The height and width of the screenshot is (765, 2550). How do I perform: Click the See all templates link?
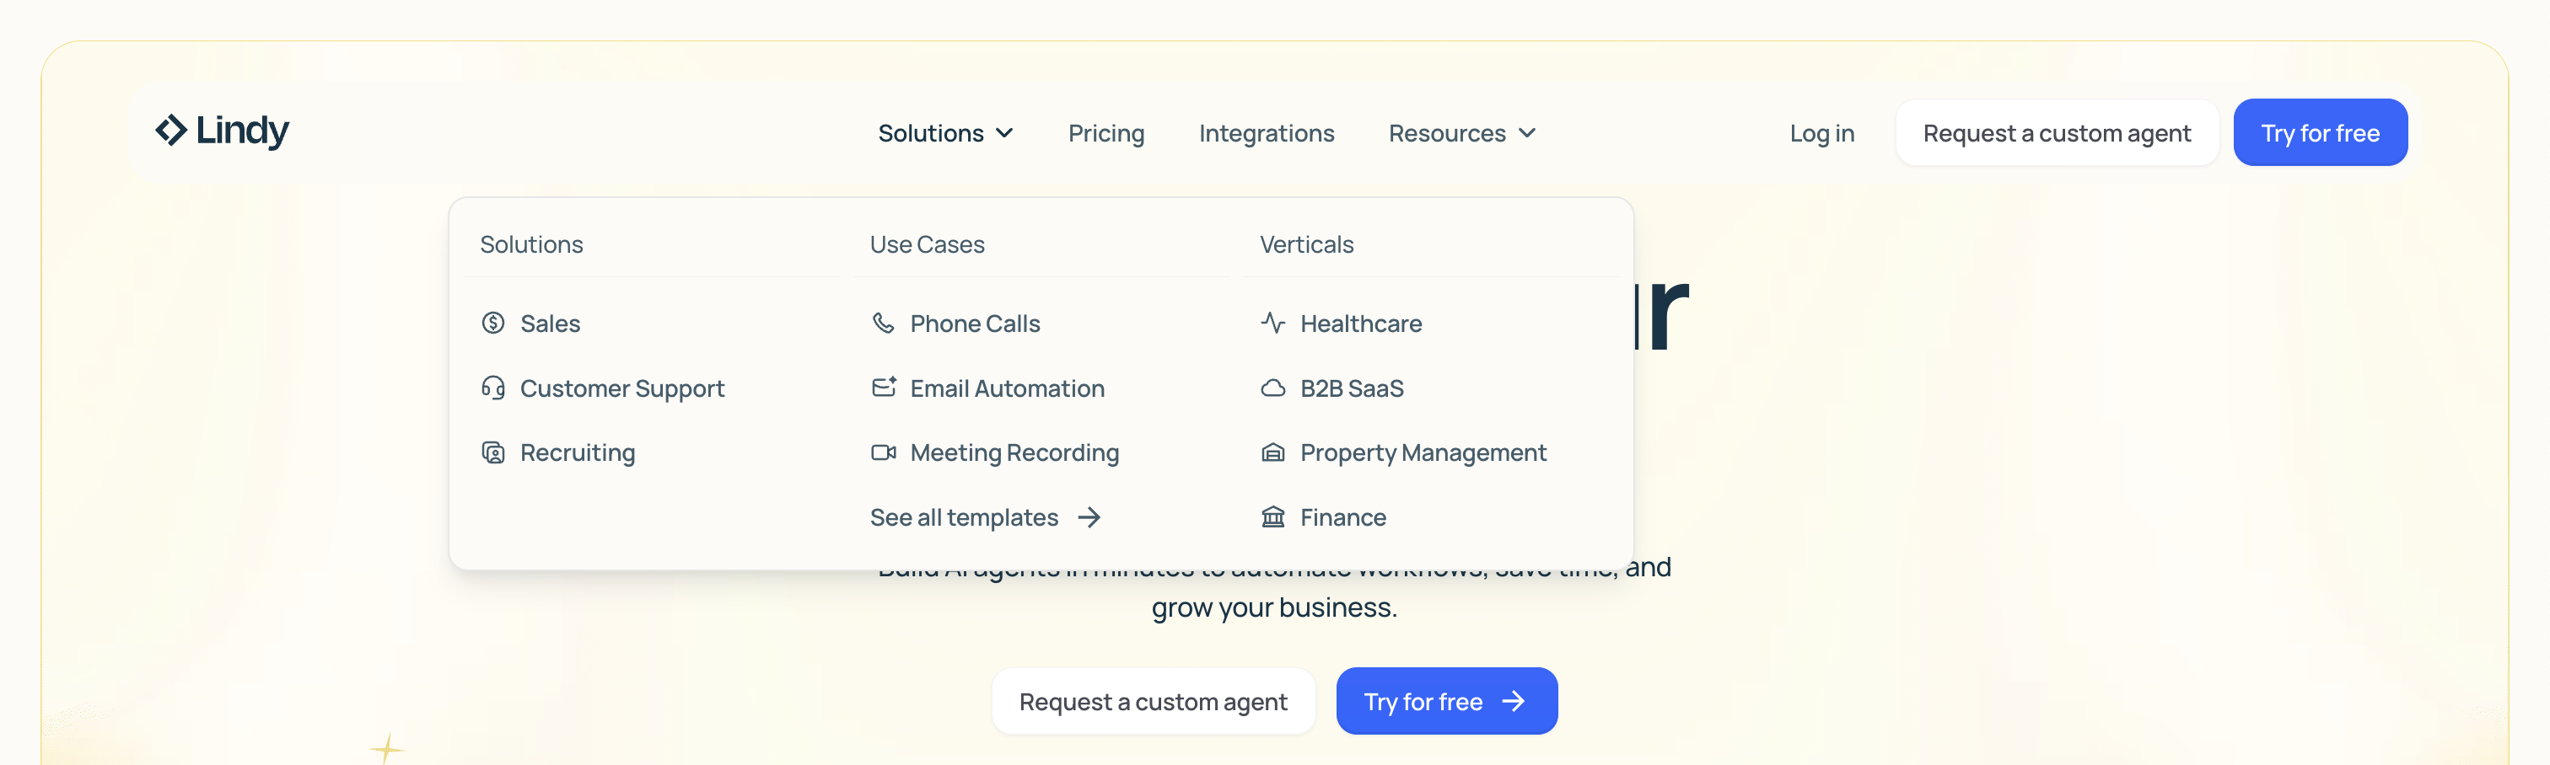tap(985, 516)
